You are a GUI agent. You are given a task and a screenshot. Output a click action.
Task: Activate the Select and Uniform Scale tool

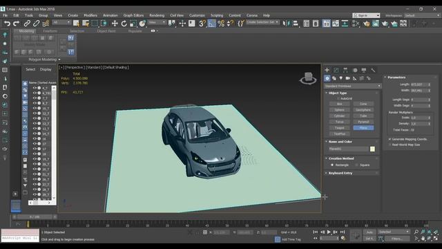[x=133, y=24]
